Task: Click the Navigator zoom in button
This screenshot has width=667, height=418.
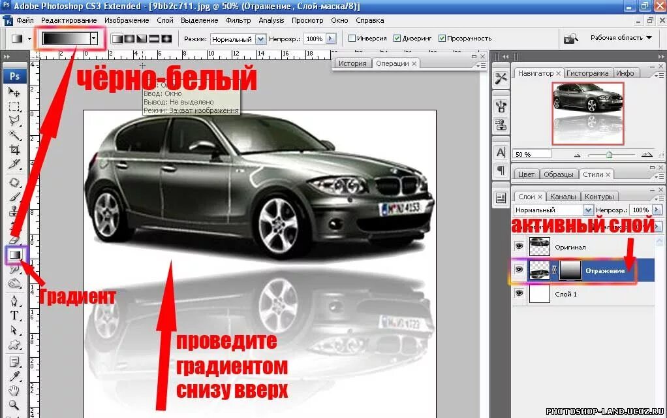Action: pyautogui.click(x=647, y=155)
